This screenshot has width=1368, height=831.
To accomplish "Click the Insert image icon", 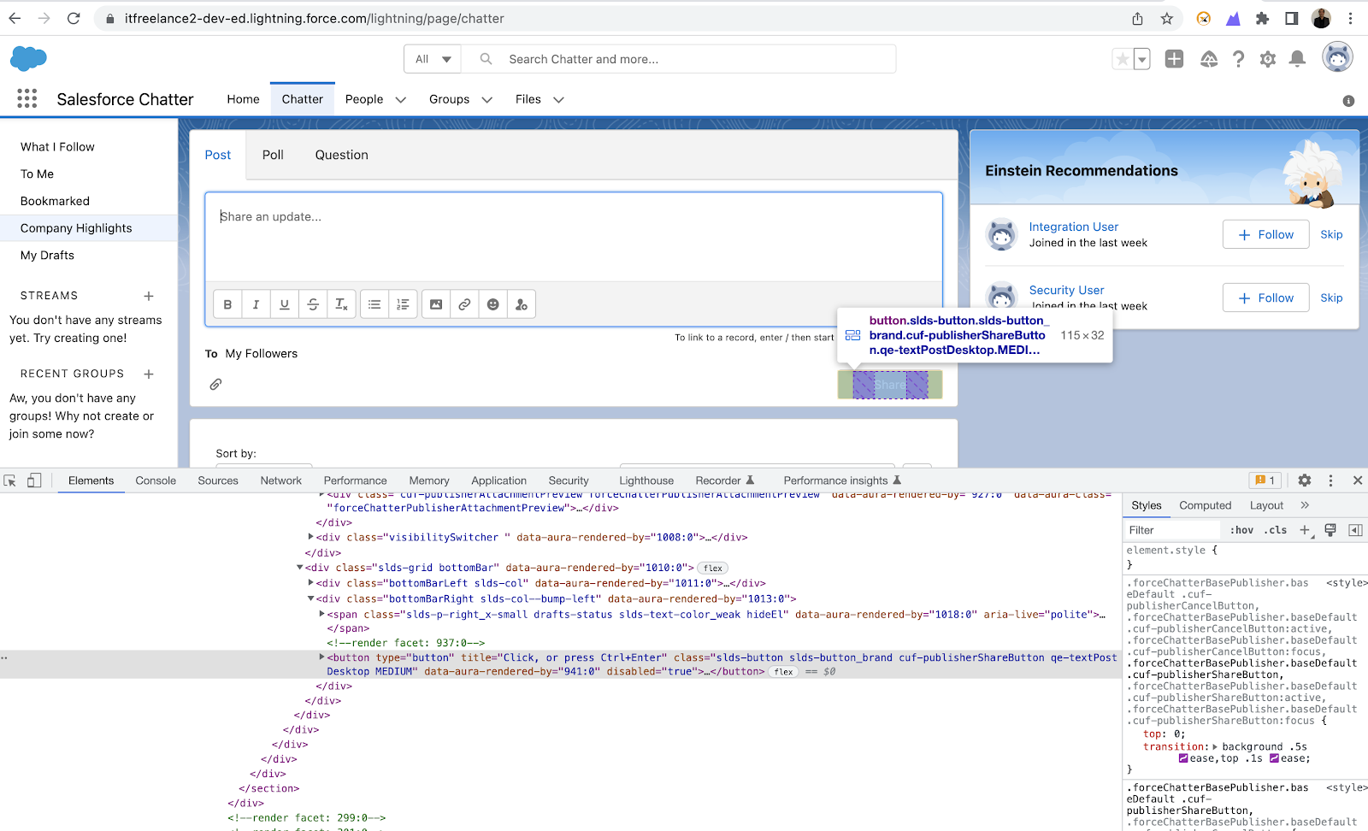I will (x=436, y=304).
